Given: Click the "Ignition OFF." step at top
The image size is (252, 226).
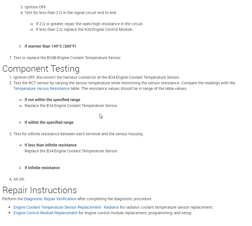Looking at the screenshot, I should point(36,7).
